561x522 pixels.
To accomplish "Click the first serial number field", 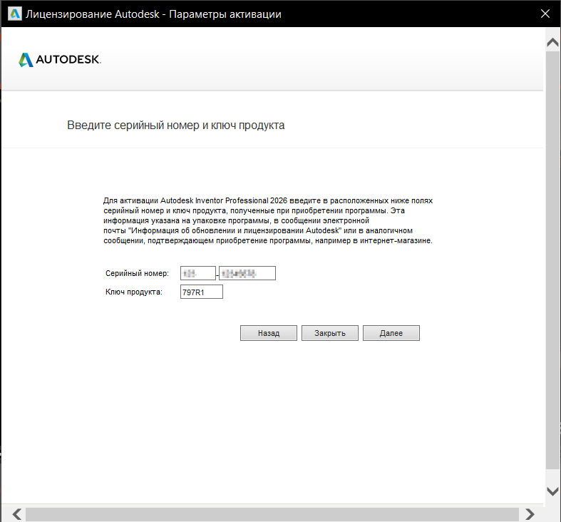I will coord(198,273).
